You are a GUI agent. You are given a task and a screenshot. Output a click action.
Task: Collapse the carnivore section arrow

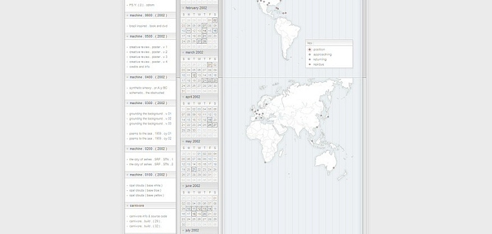[x=127, y=206]
